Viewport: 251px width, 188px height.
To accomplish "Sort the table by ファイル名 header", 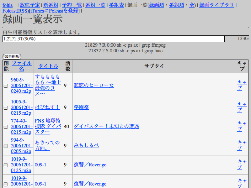I will (21, 66).
